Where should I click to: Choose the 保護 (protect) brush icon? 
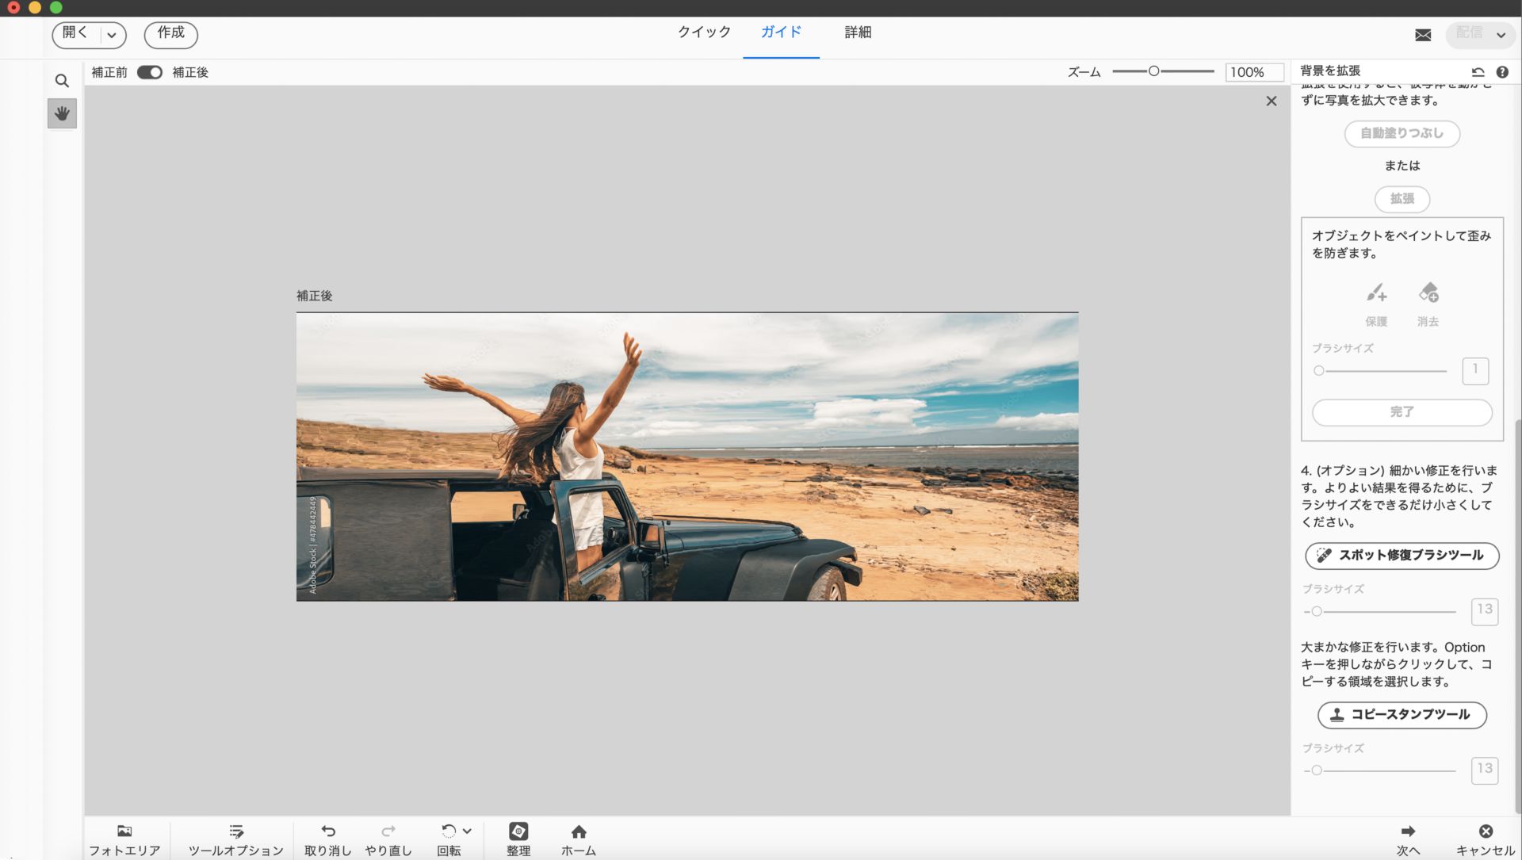[x=1376, y=295]
